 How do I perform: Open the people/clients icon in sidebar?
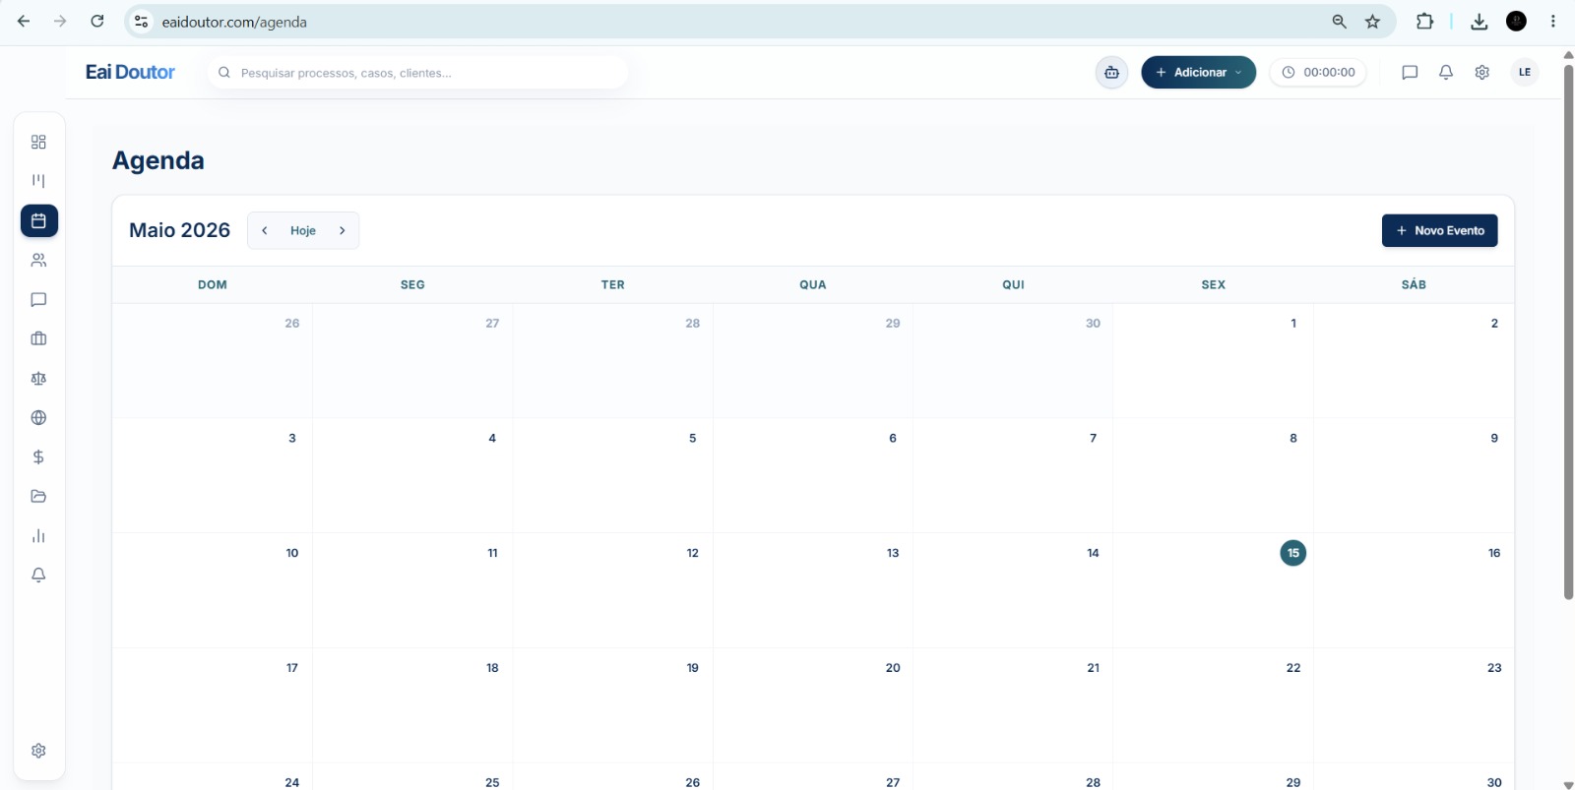tap(38, 261)
